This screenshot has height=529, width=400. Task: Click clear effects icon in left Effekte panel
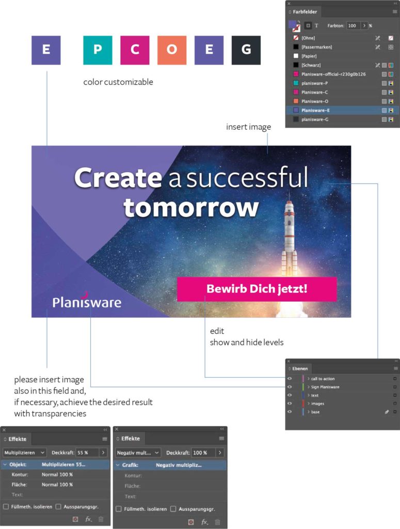coord(76,519)
